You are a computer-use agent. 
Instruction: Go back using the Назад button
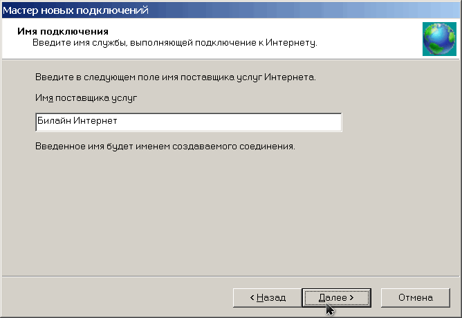(x=267, y=298)
